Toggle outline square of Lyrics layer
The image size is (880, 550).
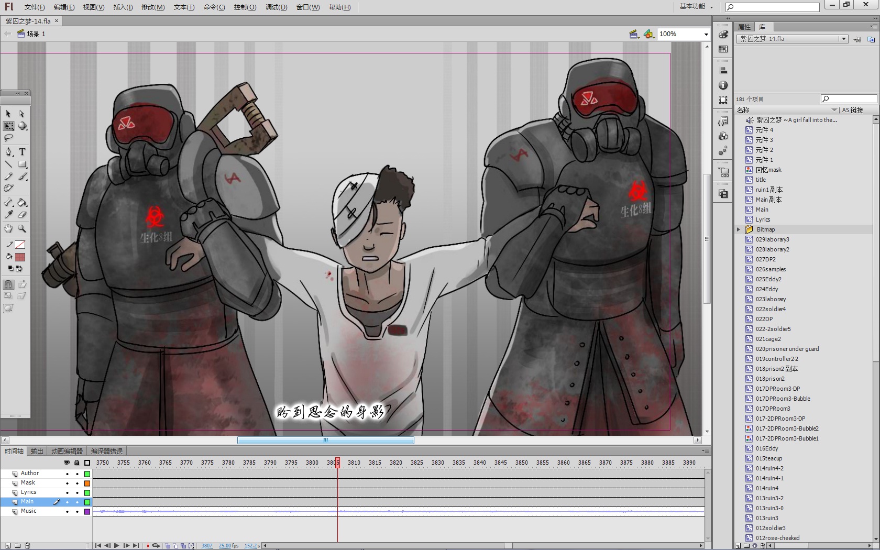pyautogui.click(x=87, y=493)
